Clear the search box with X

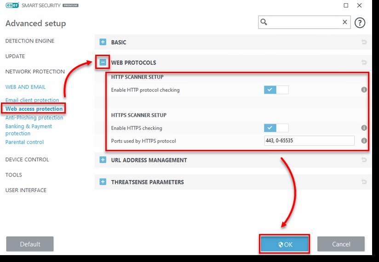pos(345,22)
